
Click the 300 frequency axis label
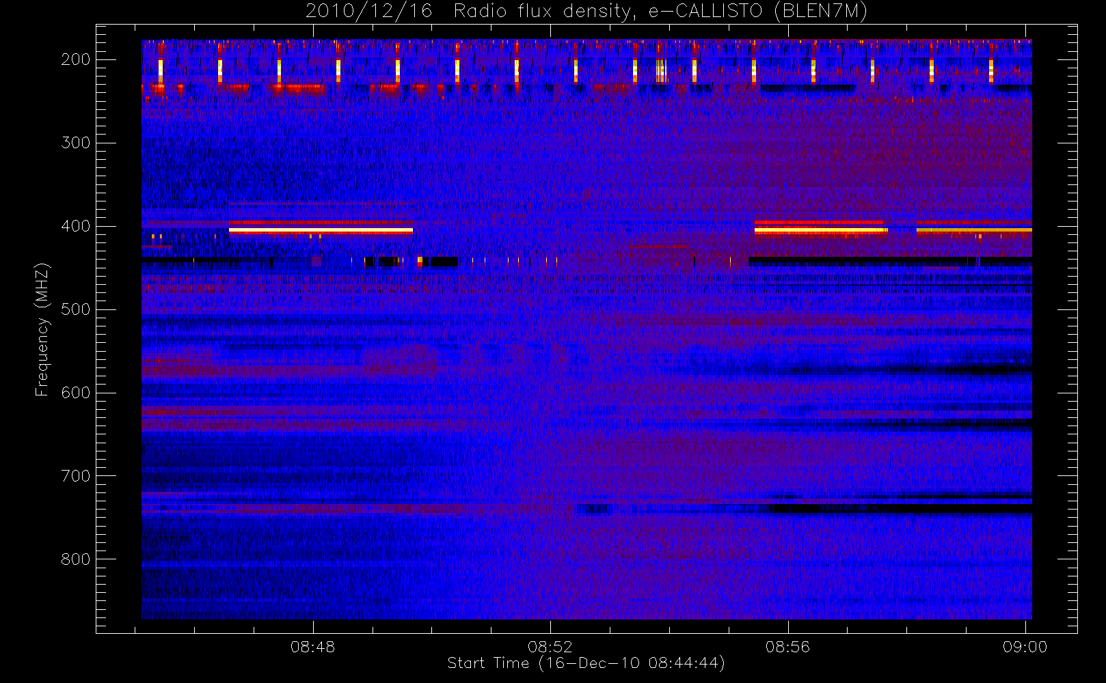click(76, 143)
